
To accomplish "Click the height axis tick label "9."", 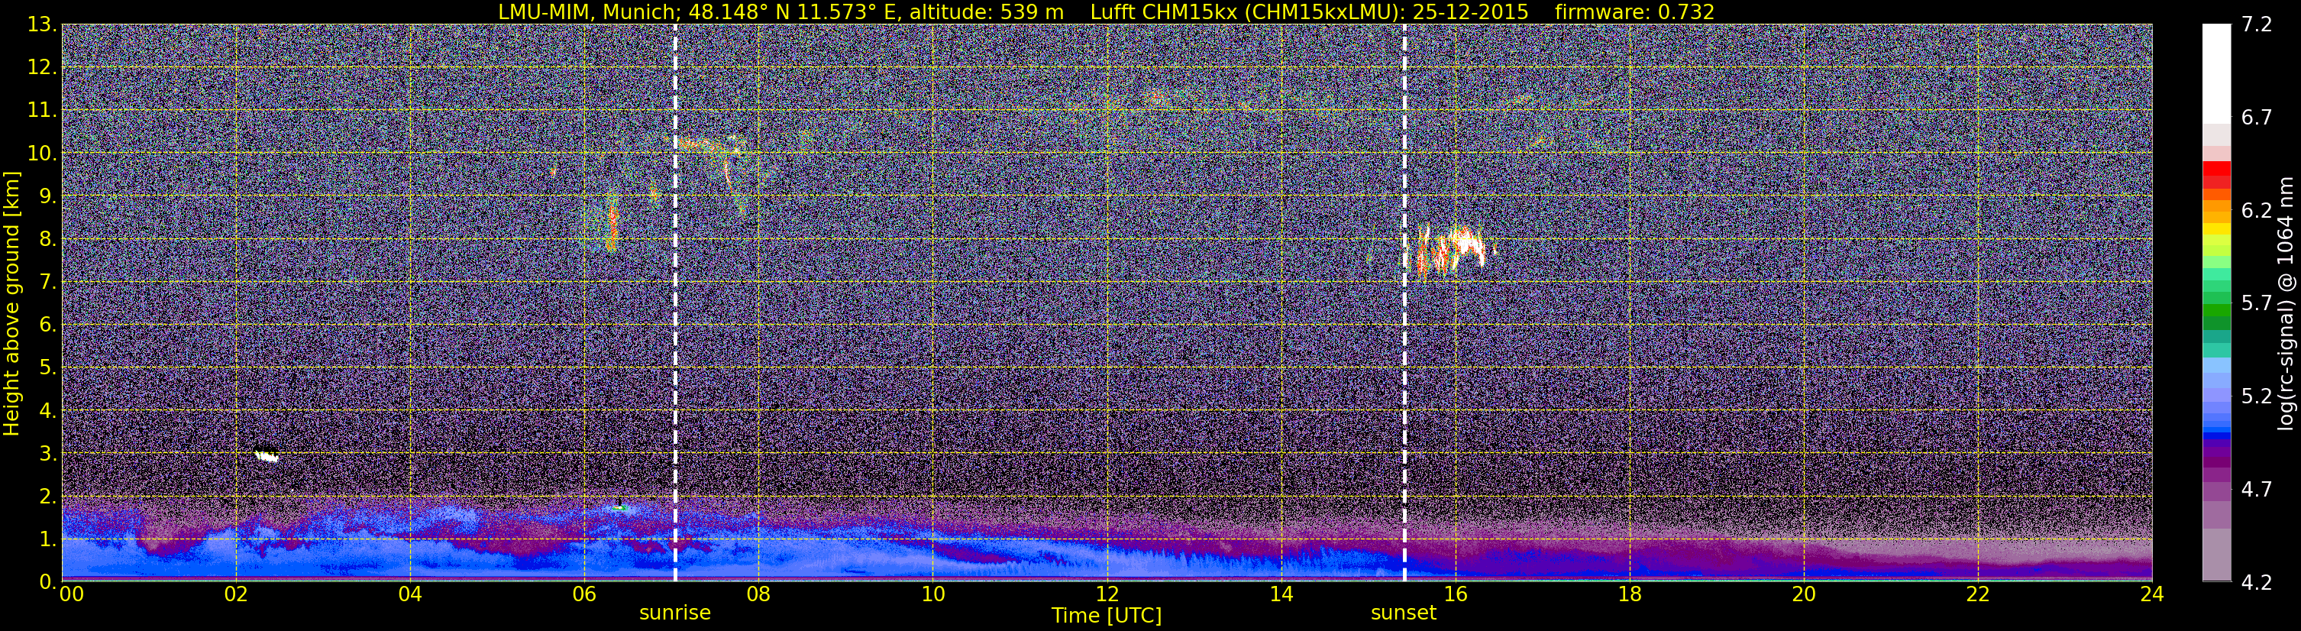I will point(48,196).
